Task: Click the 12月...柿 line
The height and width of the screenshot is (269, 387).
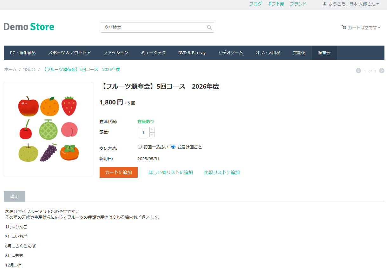Action: (x=13, y=265)
